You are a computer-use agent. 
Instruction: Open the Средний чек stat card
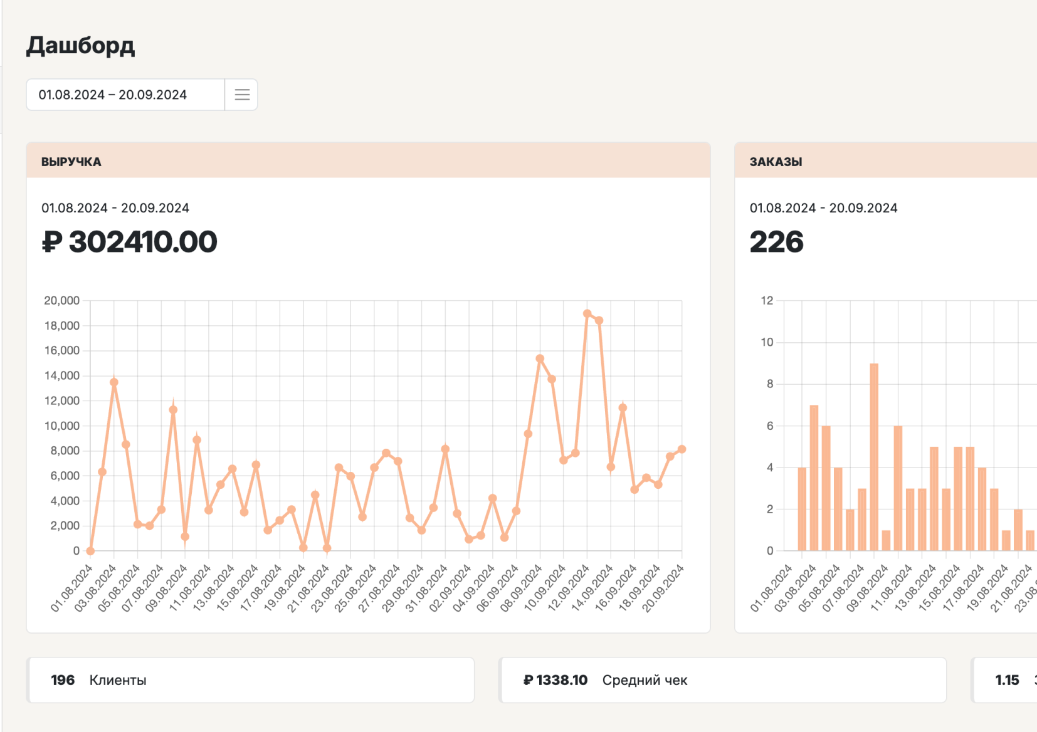click(722, 680)
